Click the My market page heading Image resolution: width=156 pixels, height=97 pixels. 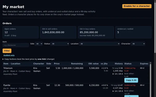coord(14,7)
